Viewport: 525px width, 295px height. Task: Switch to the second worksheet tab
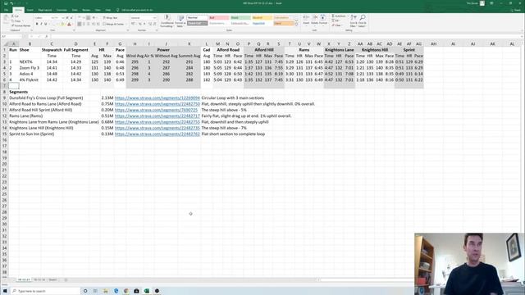click(x=39, y=279)
